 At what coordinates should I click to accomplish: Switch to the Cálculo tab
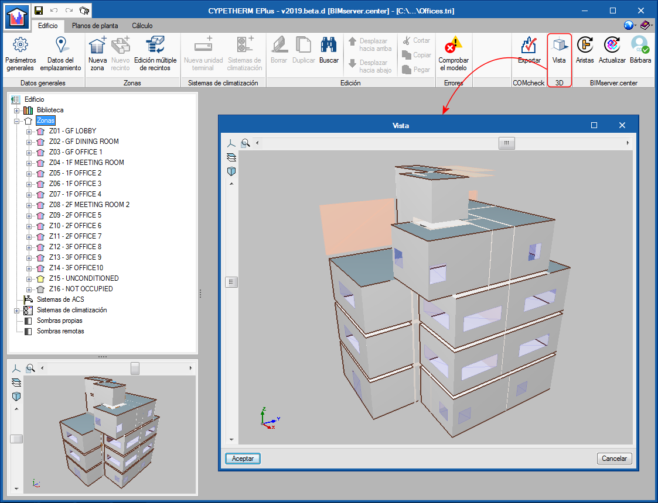[x=142, y=26]
